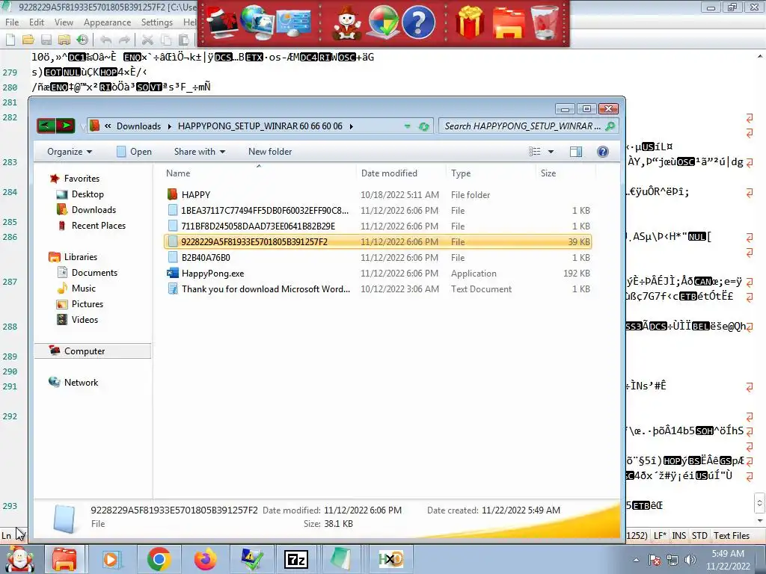This screenshot has width=766, height=574.
Task: Click the blue question mark help dock icon
Action: (x=418, y=22)
